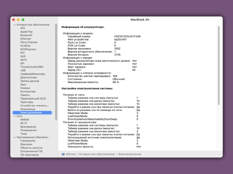Collapse the Сеть section chevron
Image resolution: width=233 pixels, height=174 pixels.
click(x=14, y=116)
